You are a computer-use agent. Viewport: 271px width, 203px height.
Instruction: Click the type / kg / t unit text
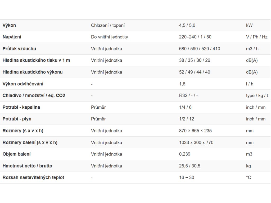257,96
